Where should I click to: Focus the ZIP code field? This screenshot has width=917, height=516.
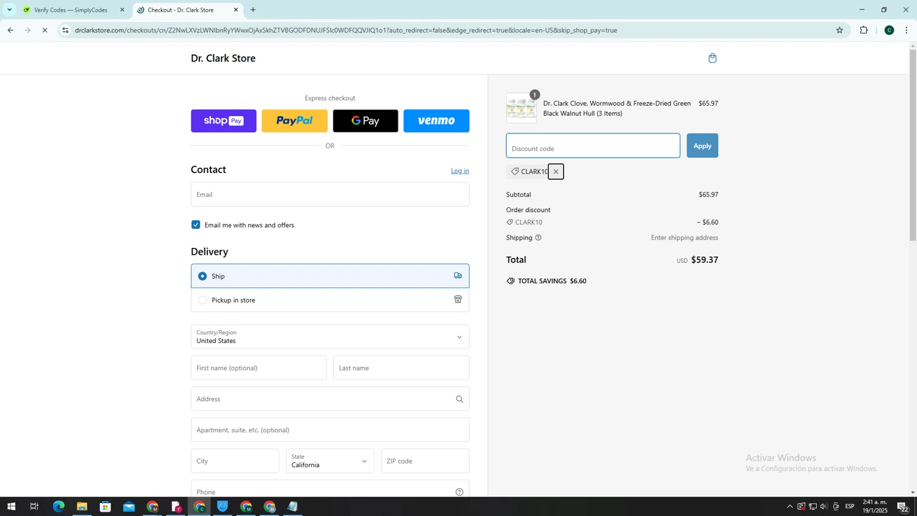click(425, 461)
